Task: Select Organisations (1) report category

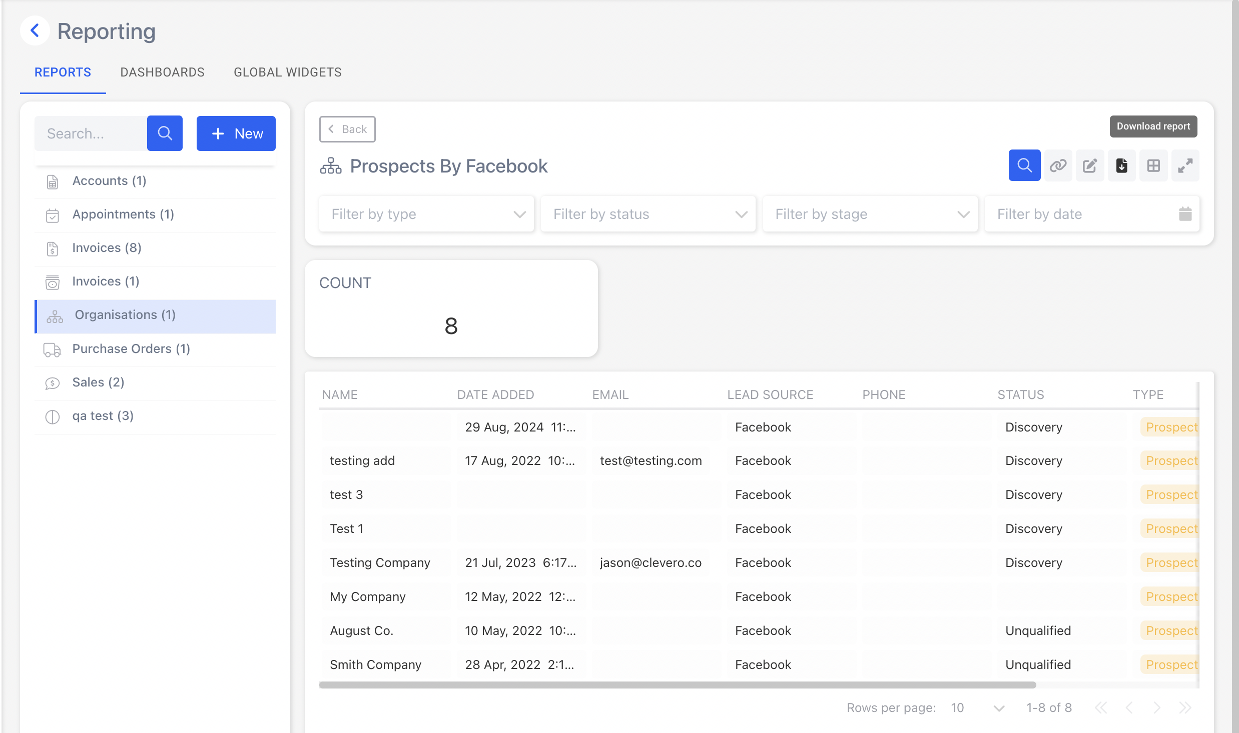Action: click(155, 315)
